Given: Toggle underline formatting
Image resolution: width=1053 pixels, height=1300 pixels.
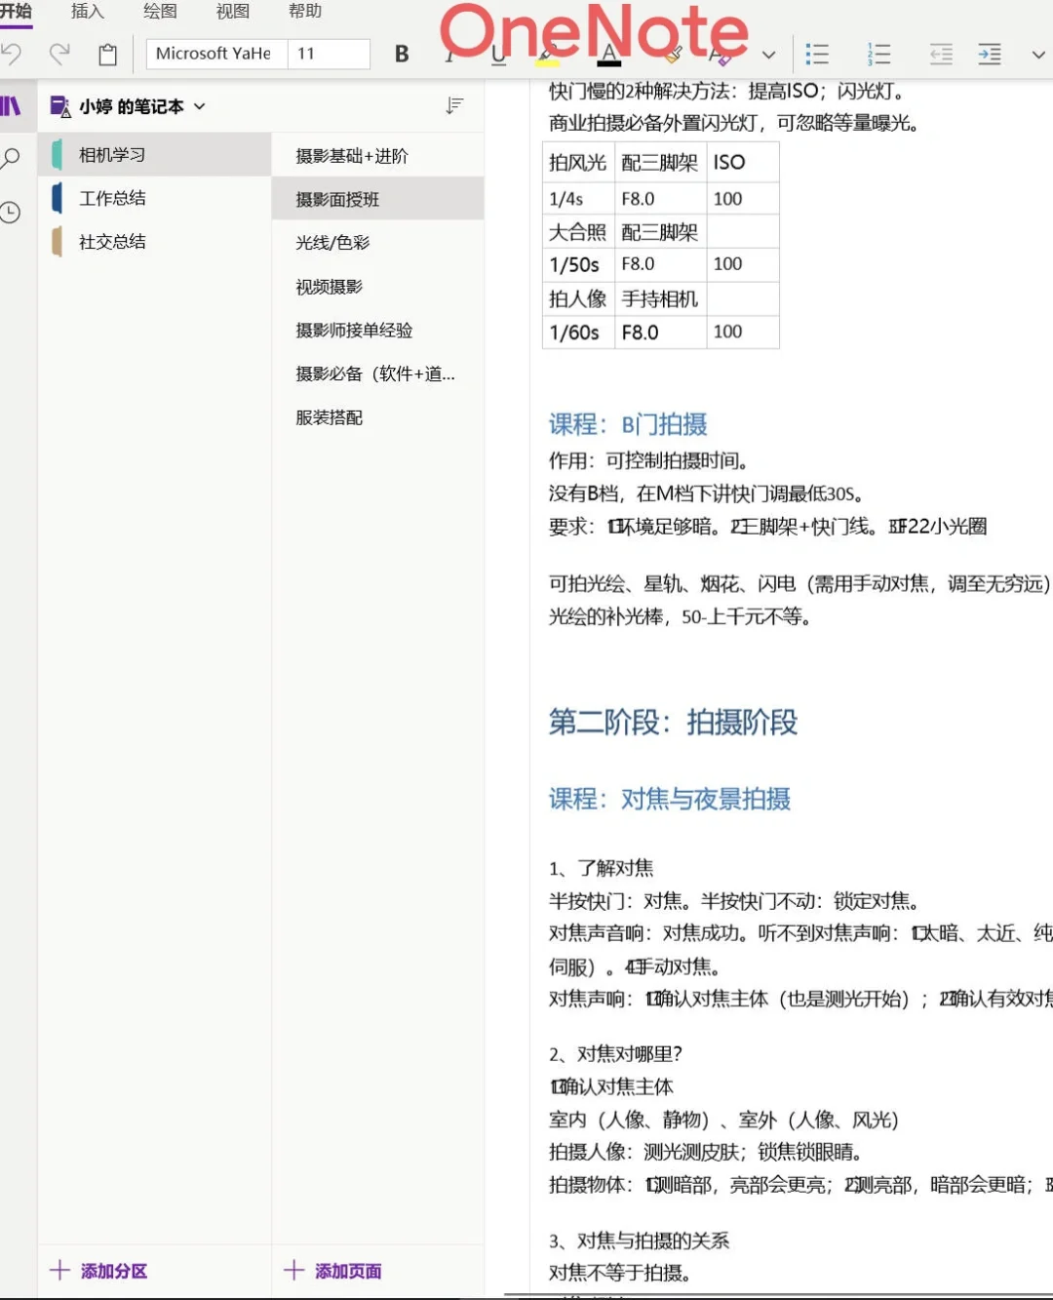Looking at the screenshot, I should coord(497,55).
